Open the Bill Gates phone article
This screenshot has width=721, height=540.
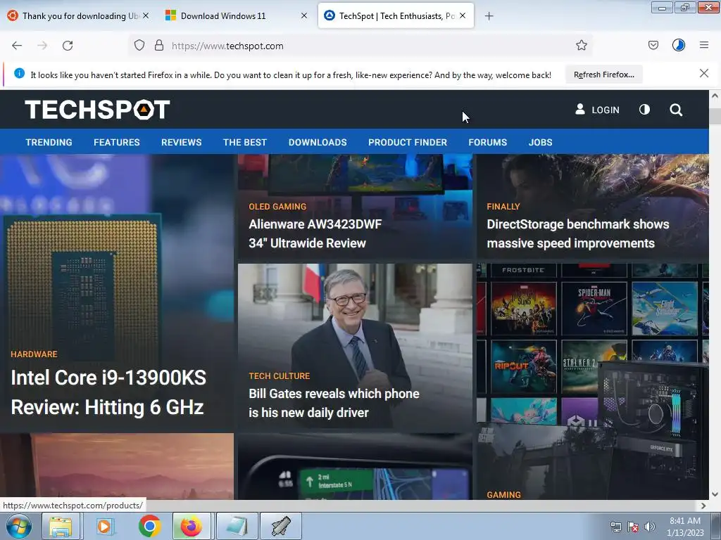coord(334,403)
